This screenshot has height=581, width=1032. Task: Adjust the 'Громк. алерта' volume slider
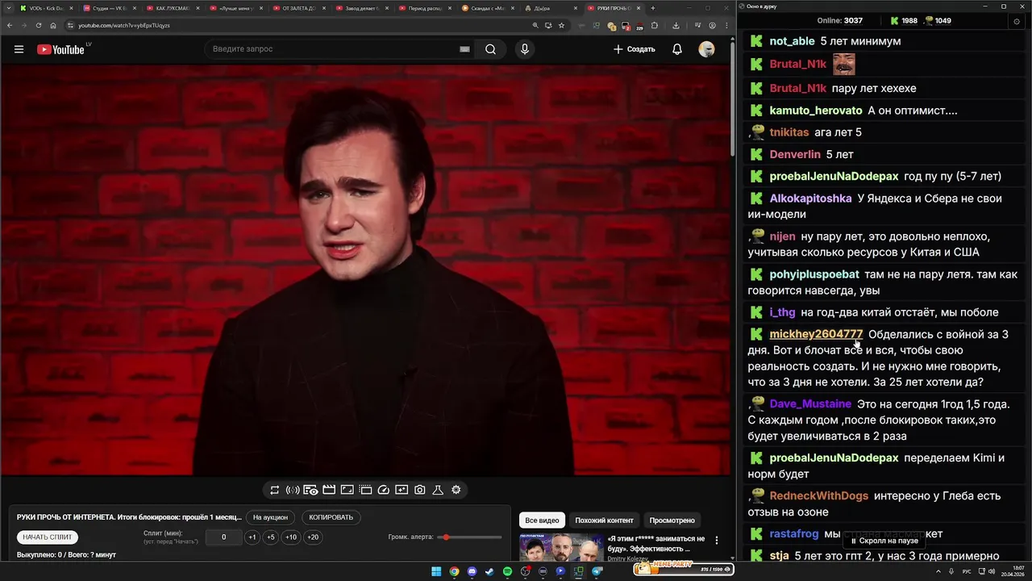[470, 537]
